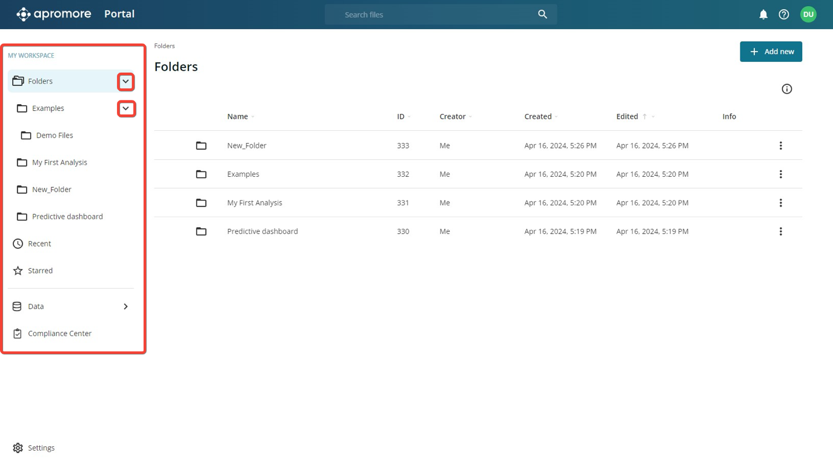Open Starred in the sidebar

pyautogui.click(x=40, y=271)
